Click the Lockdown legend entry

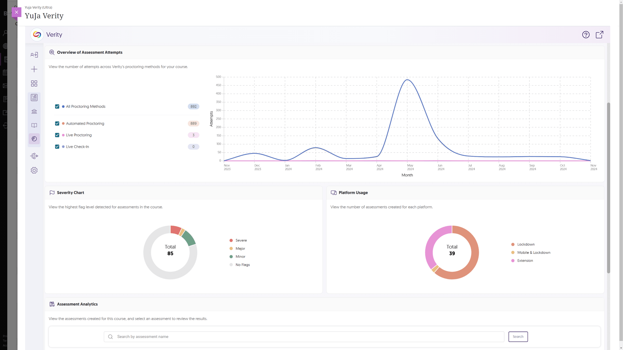click(523, 244)
